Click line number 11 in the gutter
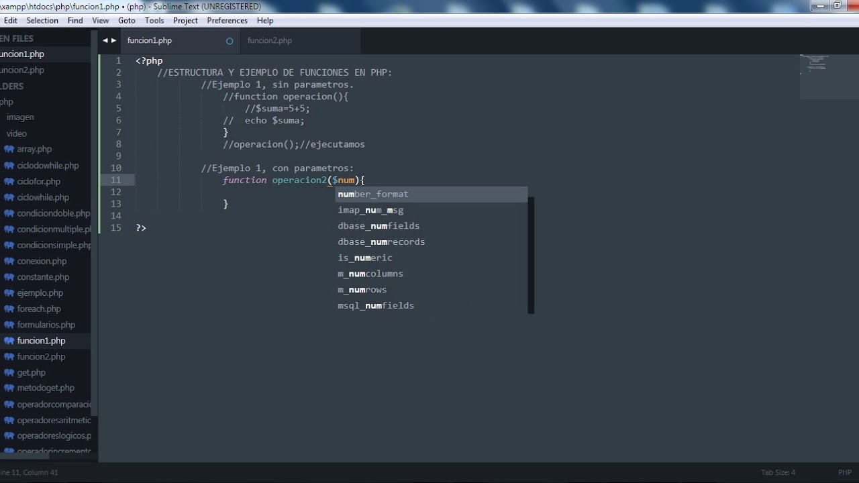This screenshot has height=483, width=859. [116, 180]
